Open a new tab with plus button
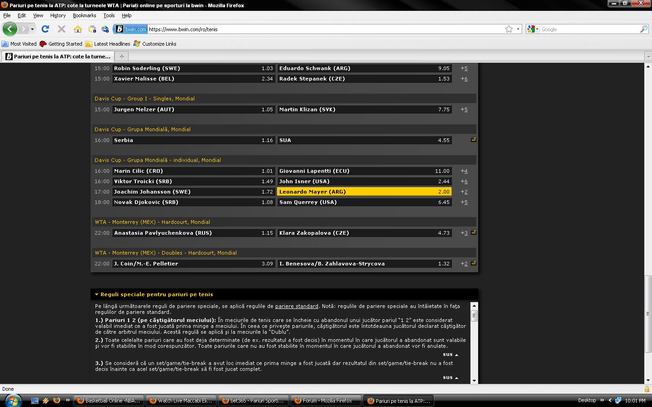The height and width of the screenshot is (407, 652). [x=121, y=57]
